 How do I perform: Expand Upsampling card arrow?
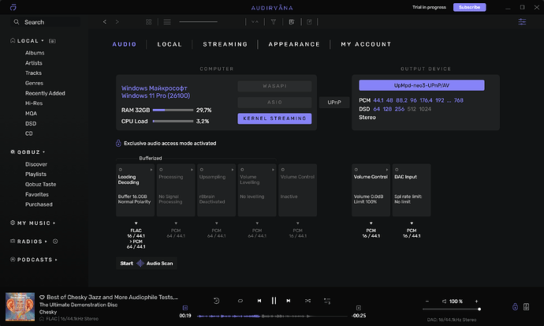coord(233,170)
